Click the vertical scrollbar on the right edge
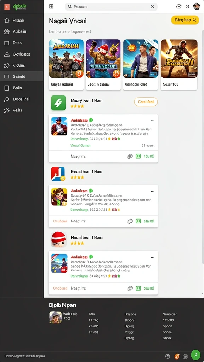 tap(203, 148)
